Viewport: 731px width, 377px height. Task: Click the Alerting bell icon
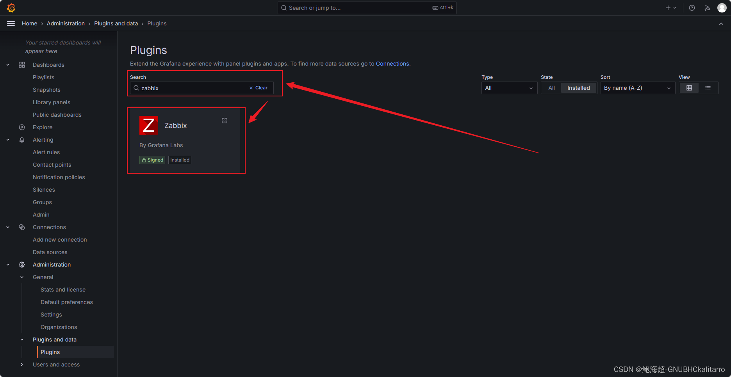click(22, 140)
